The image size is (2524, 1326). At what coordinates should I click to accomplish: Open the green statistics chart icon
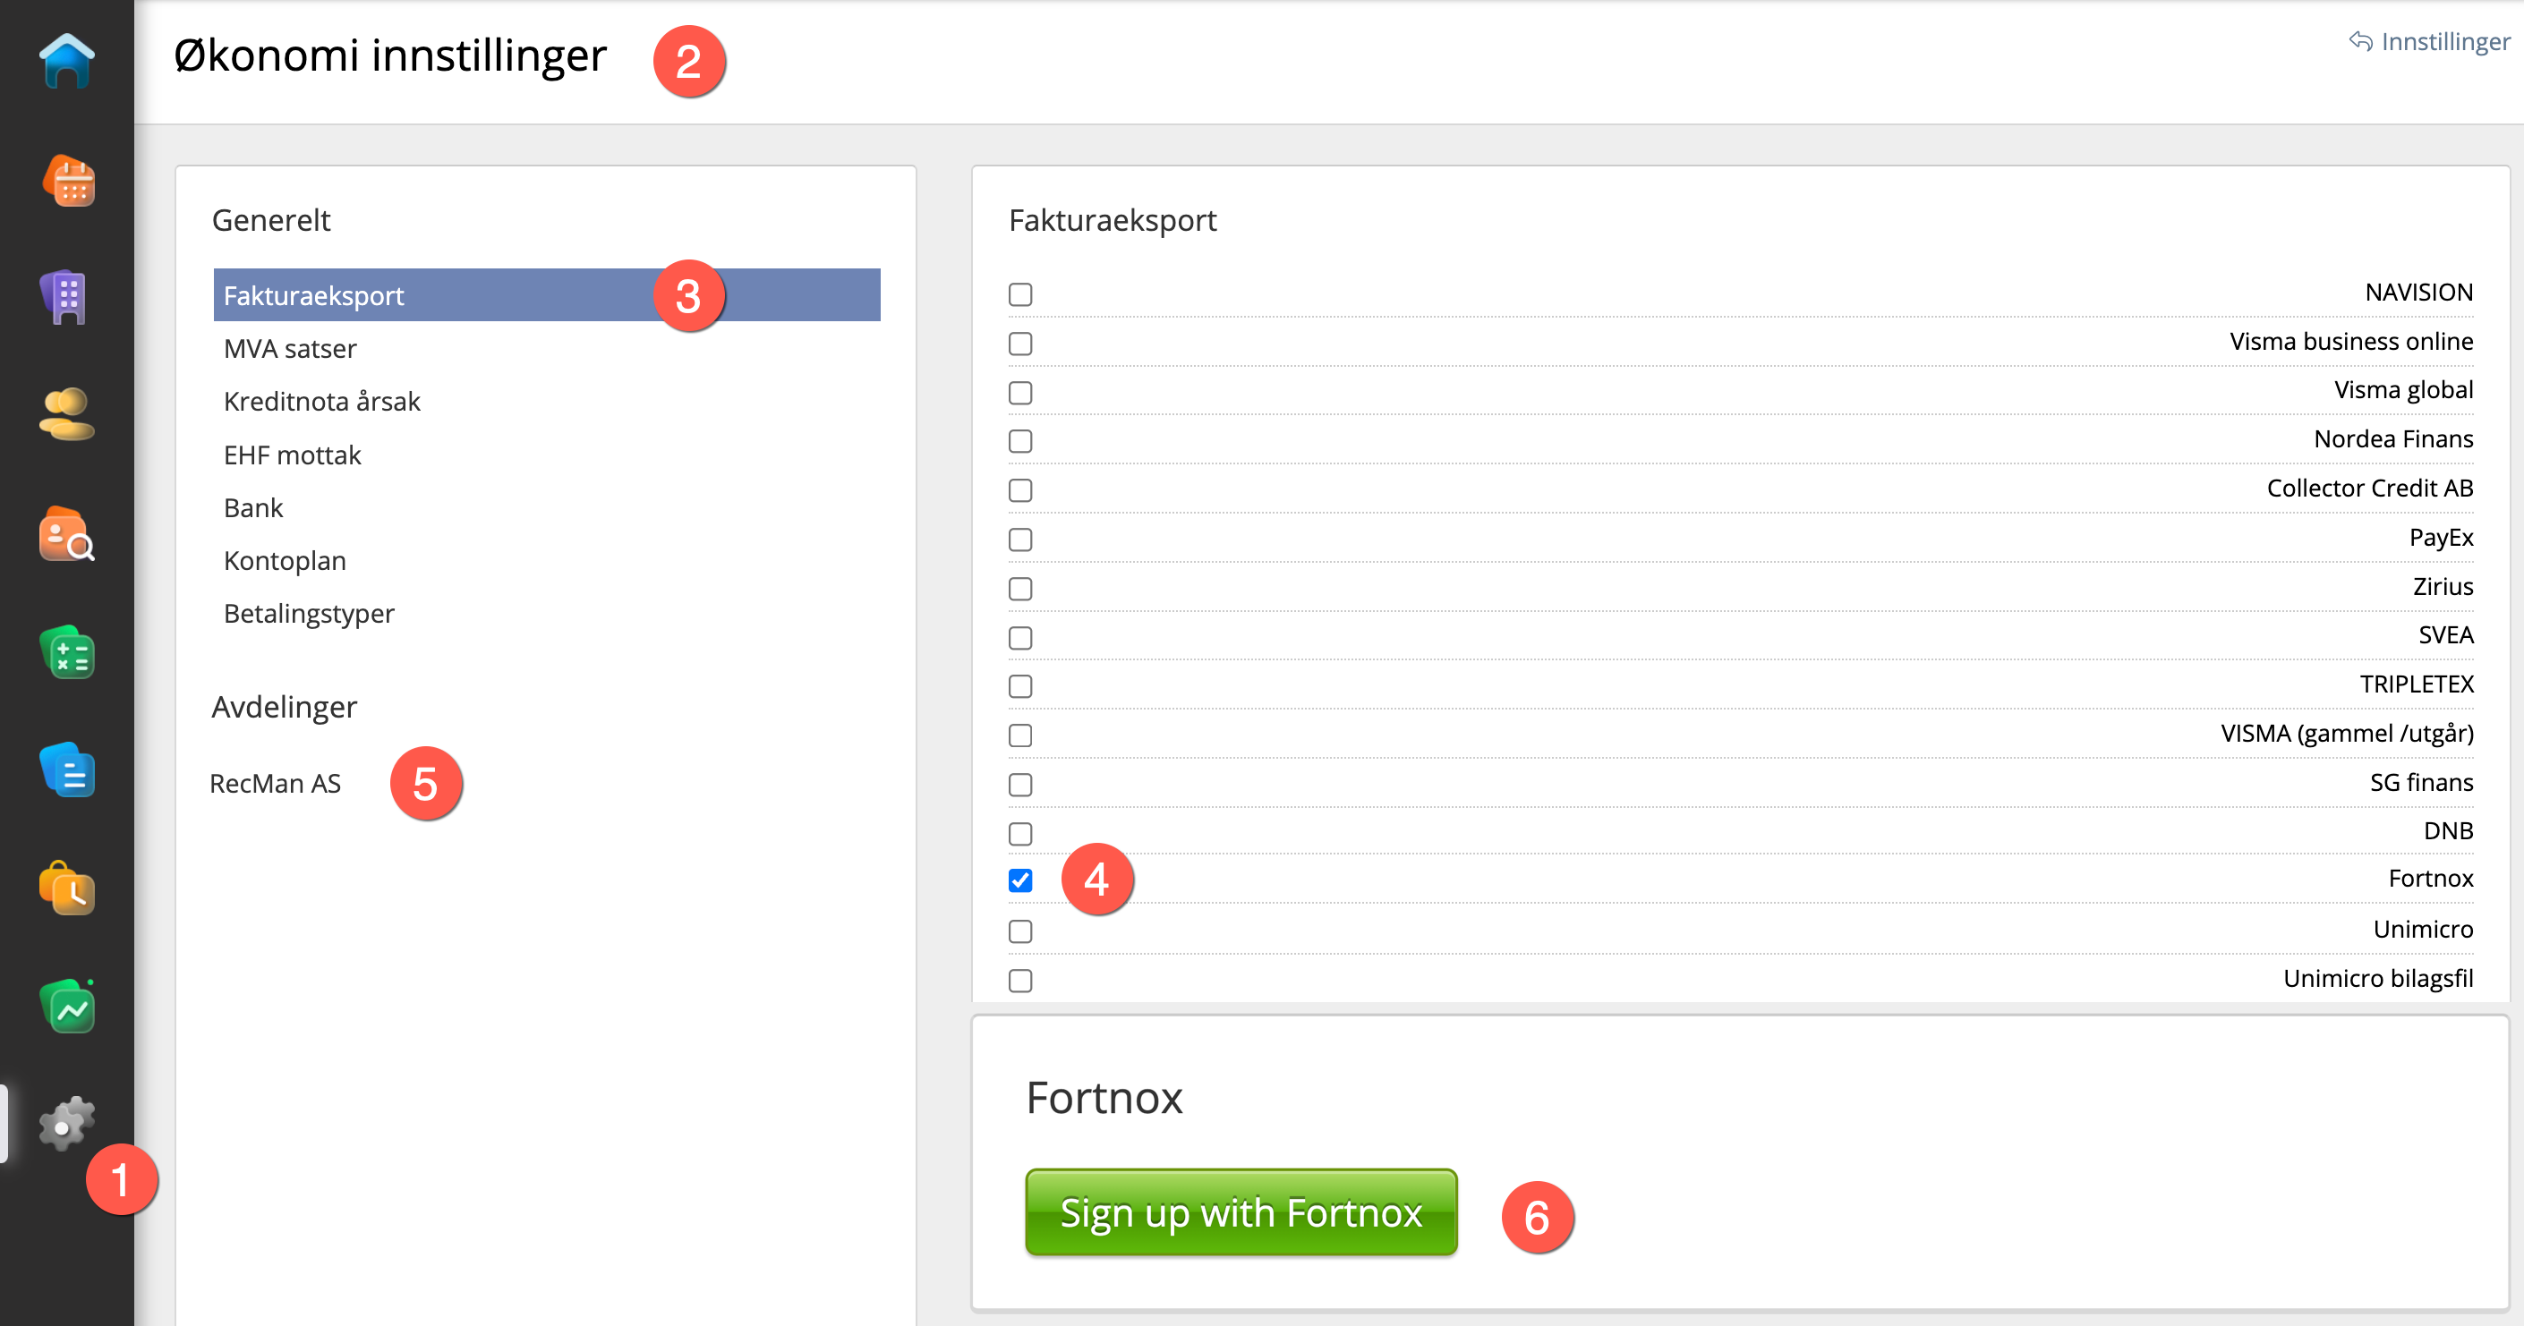66,1006
